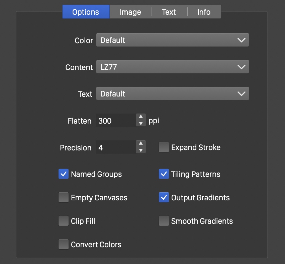Image resolution: width=285 pixels, height=264 pixels.
Task: Open the Image tab
Action: tap(130, 12)
